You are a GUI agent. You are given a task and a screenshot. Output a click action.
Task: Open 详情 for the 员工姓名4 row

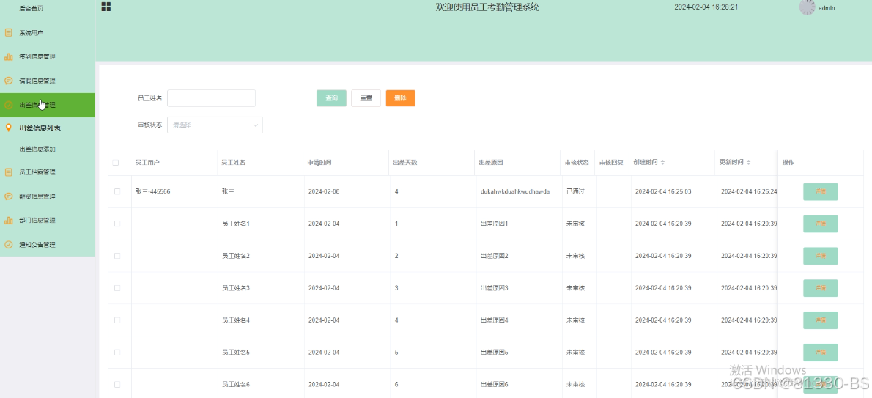[x=820, y=320]
